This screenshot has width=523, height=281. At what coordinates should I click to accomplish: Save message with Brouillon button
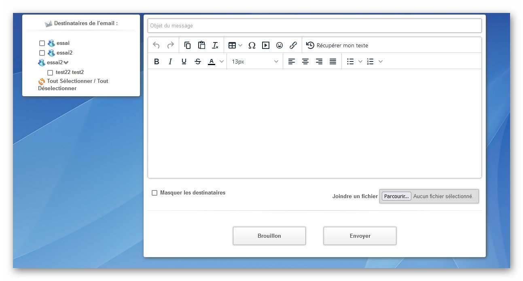click(x=269, y=236)
